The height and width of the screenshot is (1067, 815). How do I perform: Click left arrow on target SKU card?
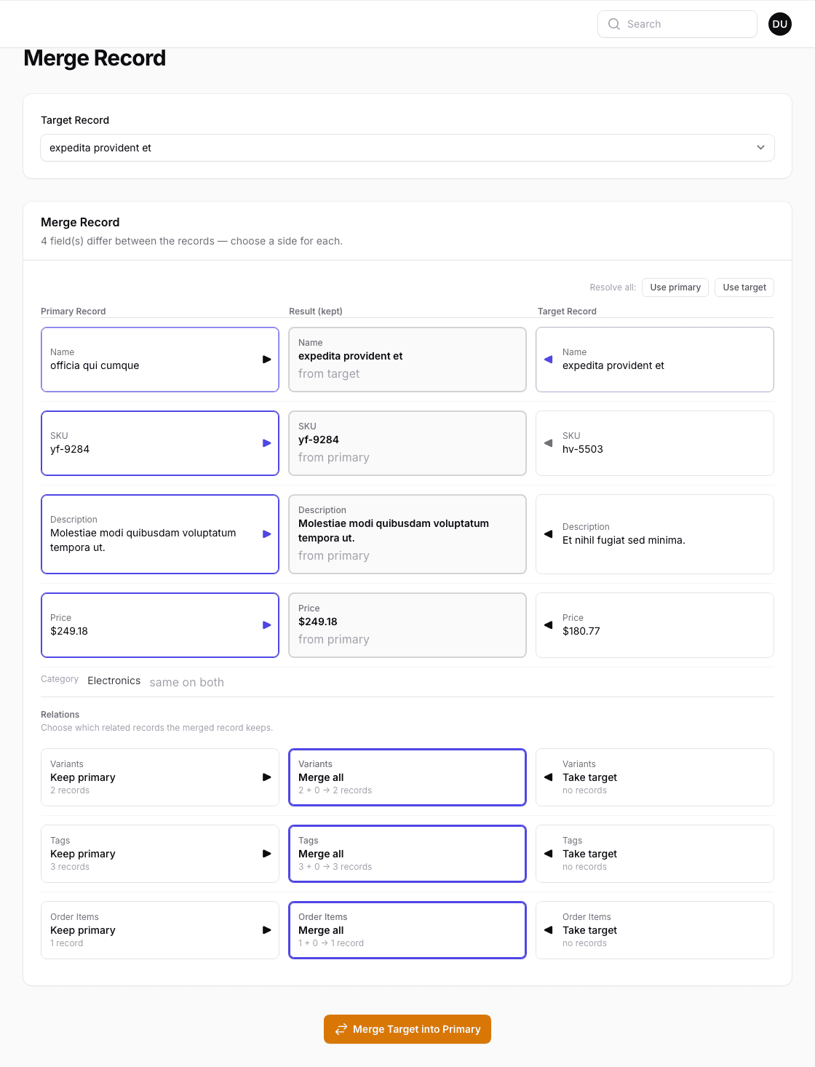point(548,443)
